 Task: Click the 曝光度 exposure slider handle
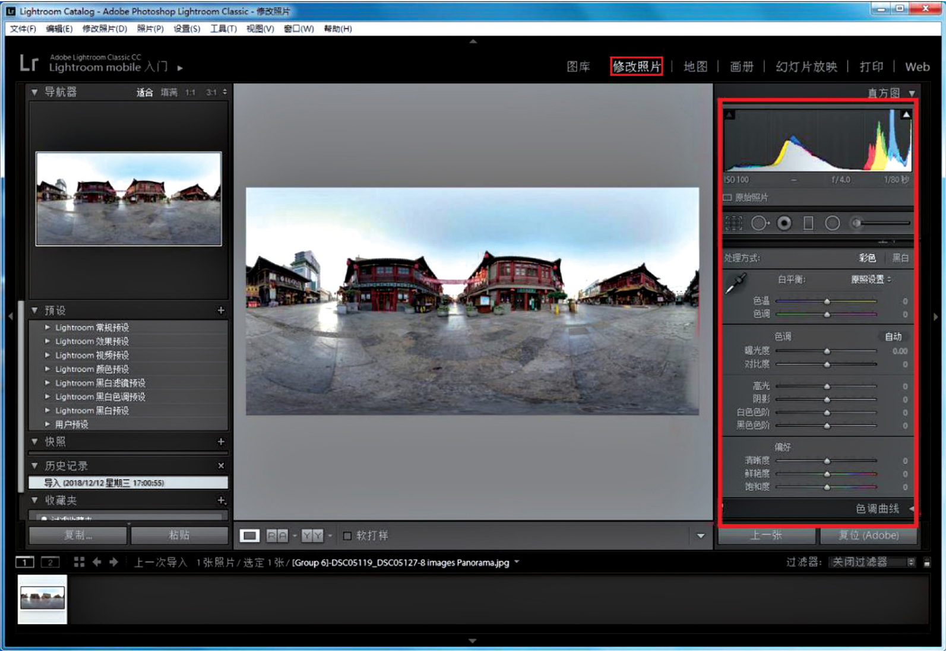[x=827, y=351]
